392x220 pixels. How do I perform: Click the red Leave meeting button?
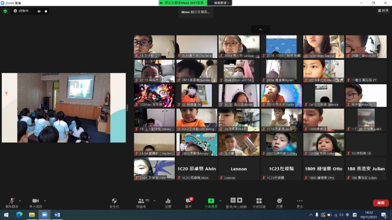tap(381, 203)
